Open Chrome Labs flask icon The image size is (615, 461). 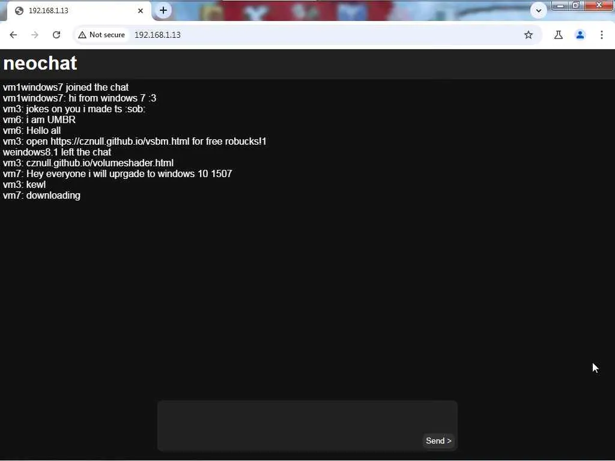point(559,35)
